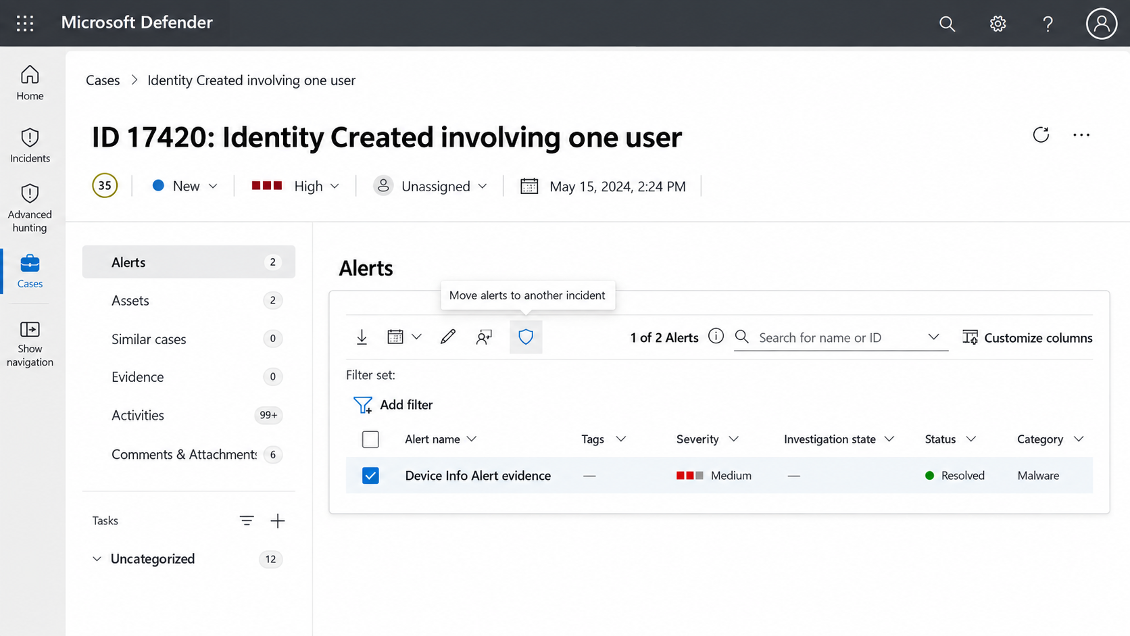Click the Resolved status cell
The image size is (1130, 636).
tap(954, 475)
